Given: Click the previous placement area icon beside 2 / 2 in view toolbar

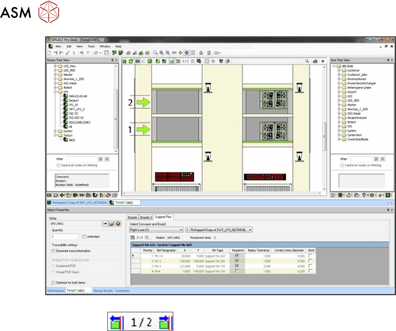Looking at the screenshot, I should tap(178, 61).
